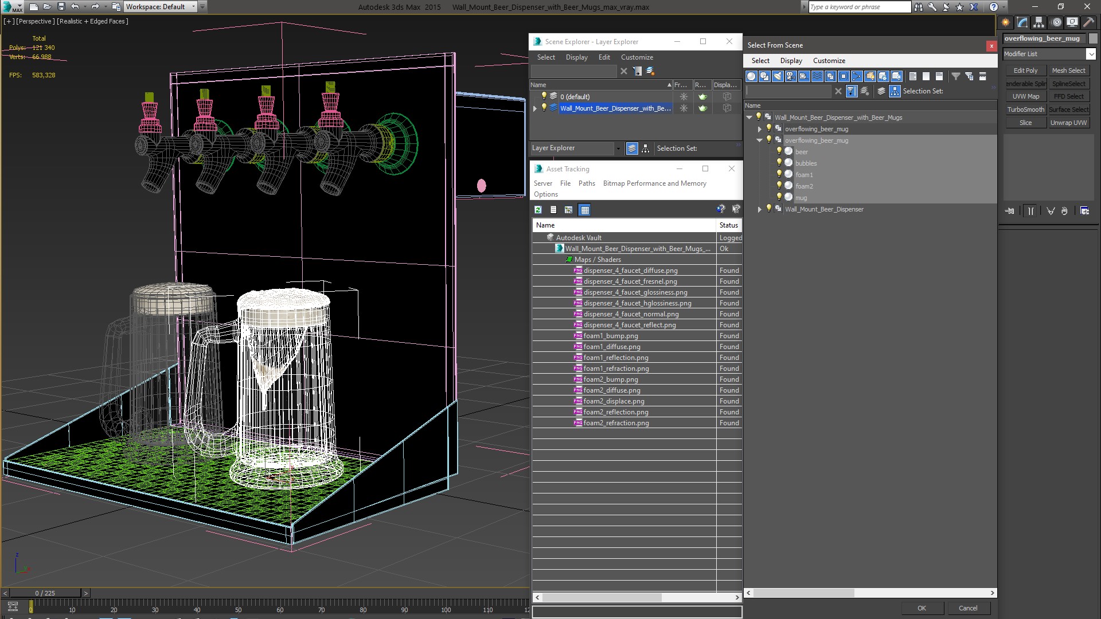The height and width of the screenshot is (619, 1101).
Task: Open Paths menu in Asset Tracking
Action: coord(586,183)
